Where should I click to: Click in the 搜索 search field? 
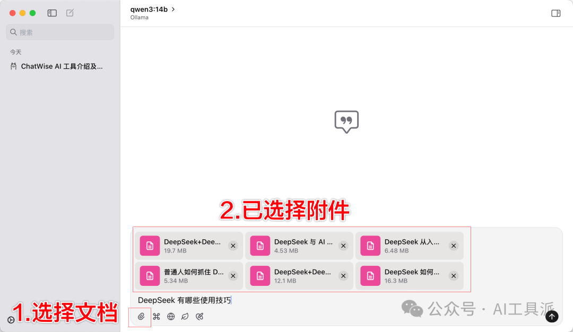tap(60, 32)
